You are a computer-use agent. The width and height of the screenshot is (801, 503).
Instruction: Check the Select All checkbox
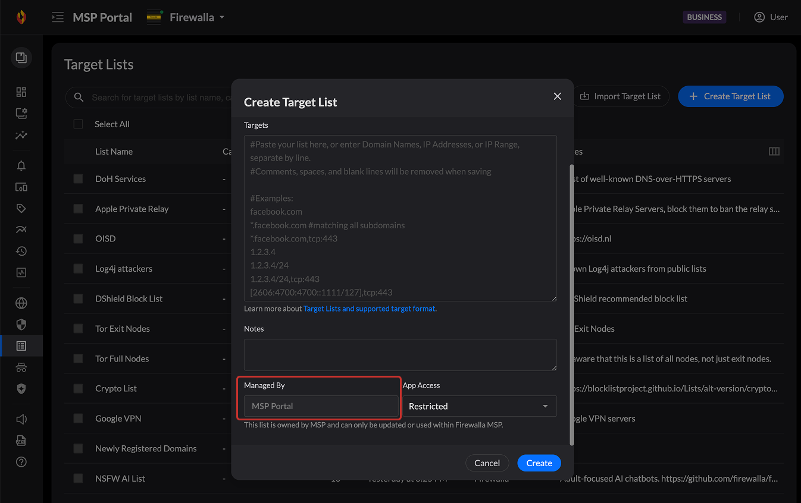(79, 124)
